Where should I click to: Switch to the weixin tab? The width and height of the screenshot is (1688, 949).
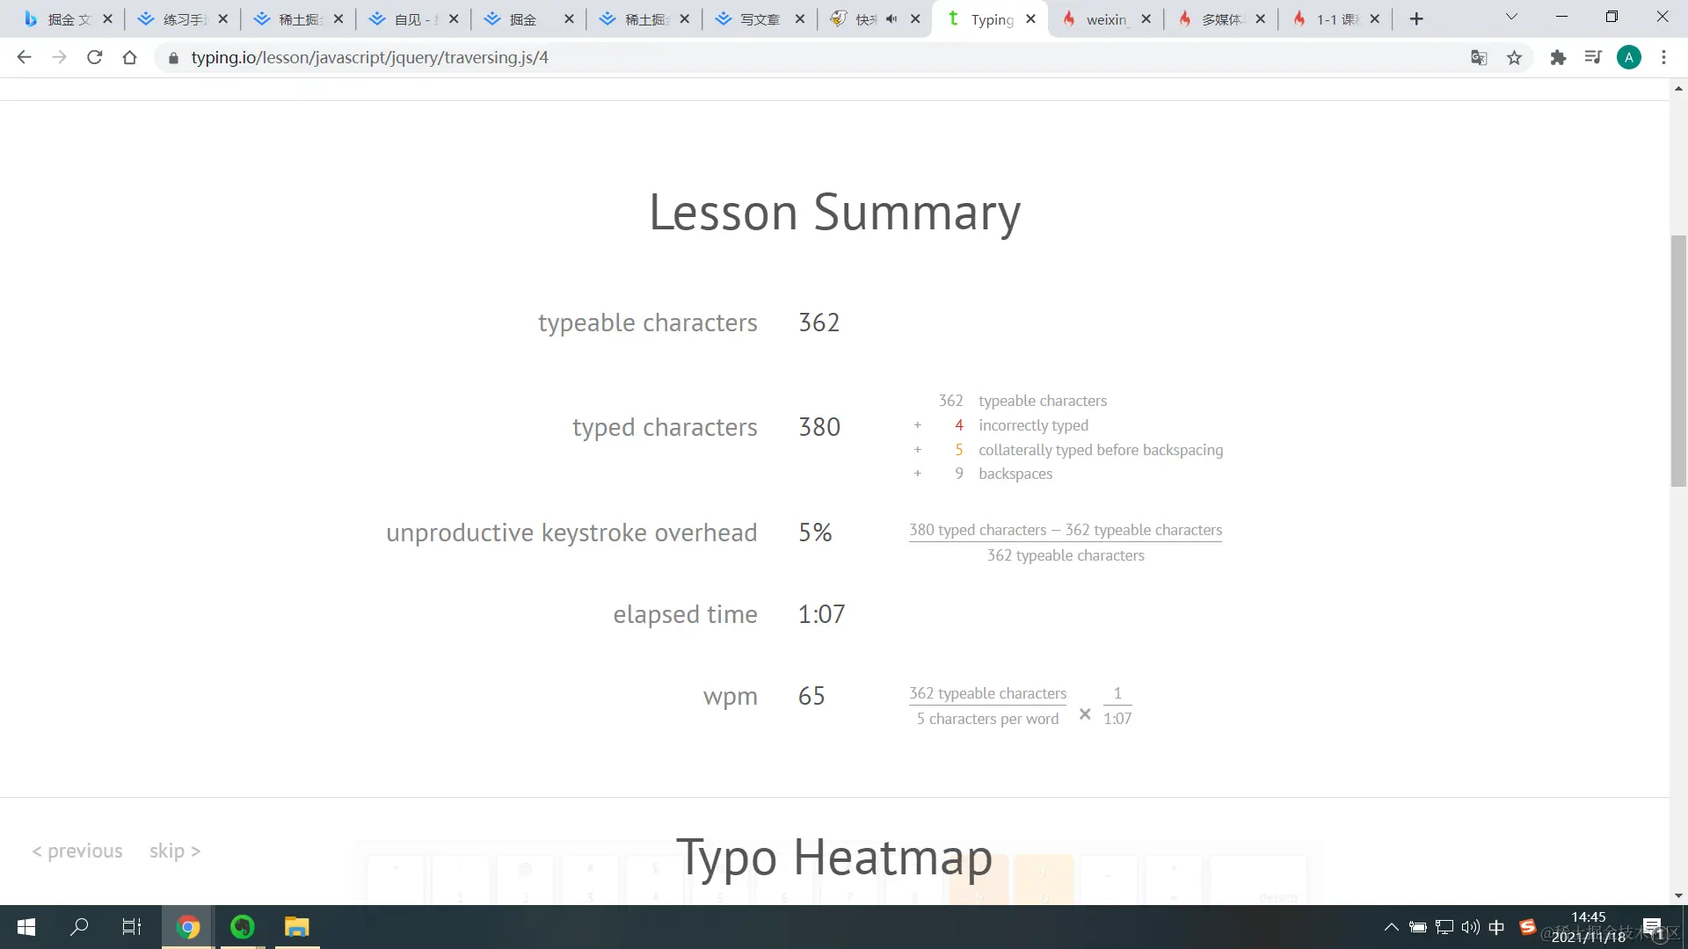[x=1104, y=18]
